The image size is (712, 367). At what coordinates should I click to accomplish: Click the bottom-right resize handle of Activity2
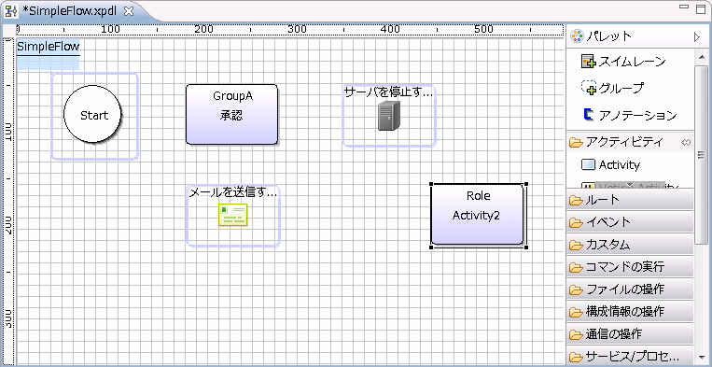(x=525, y=247)
